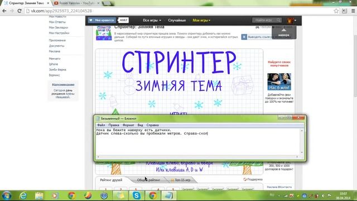
Task: Click the 'Поддержка' link
Action: pyautogui.click(x=253, y=179)
